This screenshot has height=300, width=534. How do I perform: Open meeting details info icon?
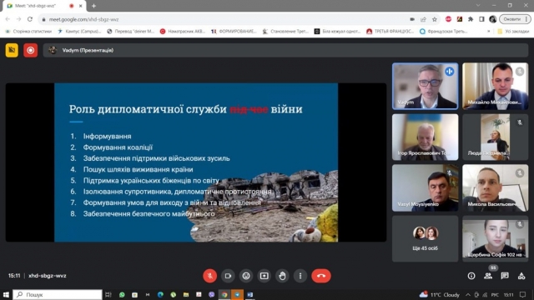coord(471,276)
